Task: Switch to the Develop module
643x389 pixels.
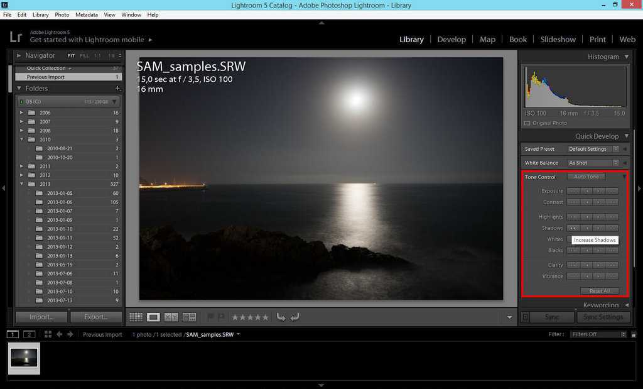Action: click(x=451, y=39)
